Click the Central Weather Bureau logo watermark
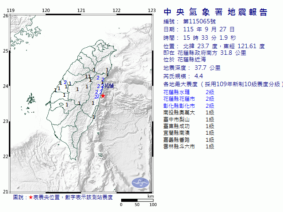Screen dimensions: 283x212 click(141, 183)
